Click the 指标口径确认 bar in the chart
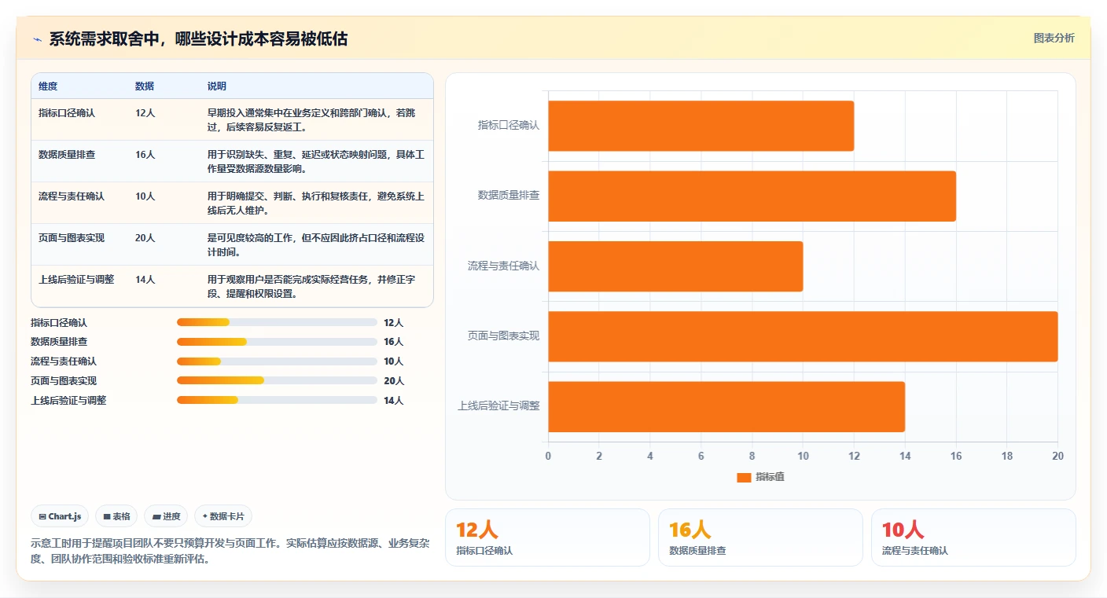Viewport: 1107px width, 598px height. [701, 126]
